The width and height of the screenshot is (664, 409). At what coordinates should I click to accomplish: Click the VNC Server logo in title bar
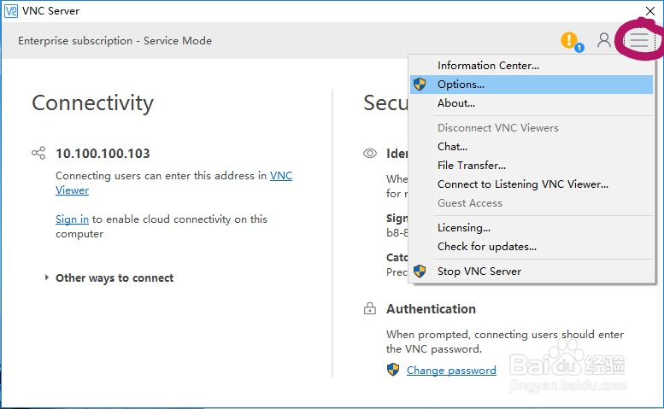[x=10, y=11]
